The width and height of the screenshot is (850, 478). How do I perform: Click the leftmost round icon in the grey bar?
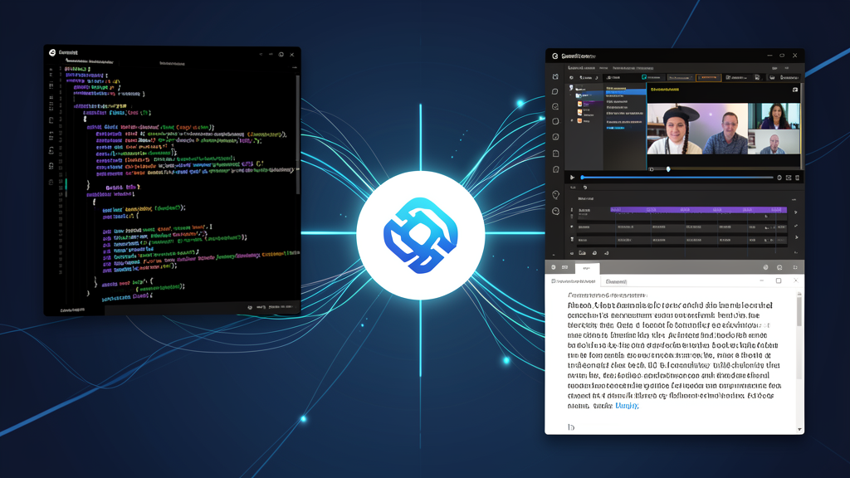click(554, 267)
